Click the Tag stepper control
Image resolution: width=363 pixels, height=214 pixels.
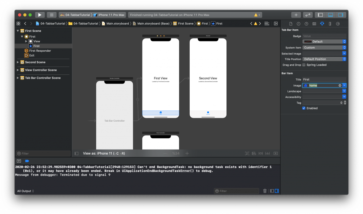(345, 103)
